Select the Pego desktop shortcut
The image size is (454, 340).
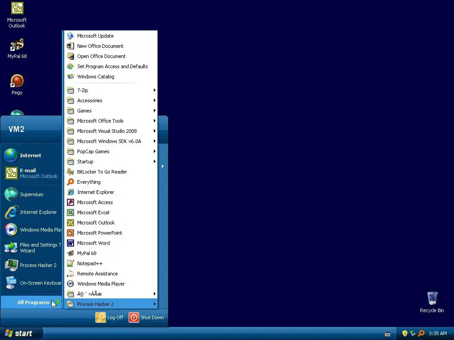pyautogui.click(x=17, y=85)
